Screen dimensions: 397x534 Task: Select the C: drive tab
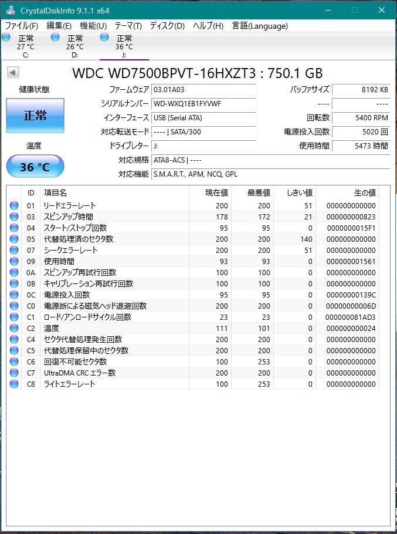tap(25, 46)
